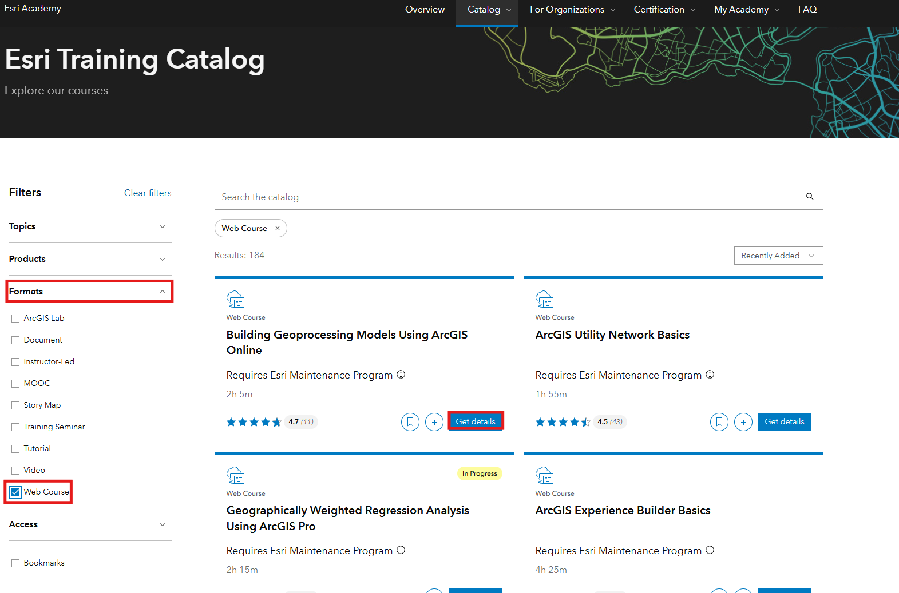Enable the Tutorial format checkbox
899x593 pixels.
tap(15, 449)
